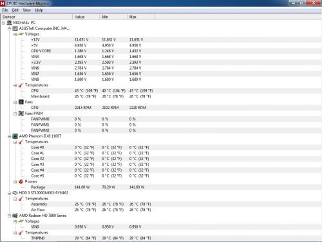Collapse the Fans PWM group

(x=15, y=114)
